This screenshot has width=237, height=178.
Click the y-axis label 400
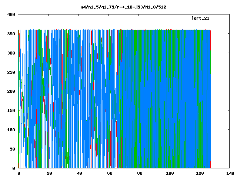tap(11, 14)
